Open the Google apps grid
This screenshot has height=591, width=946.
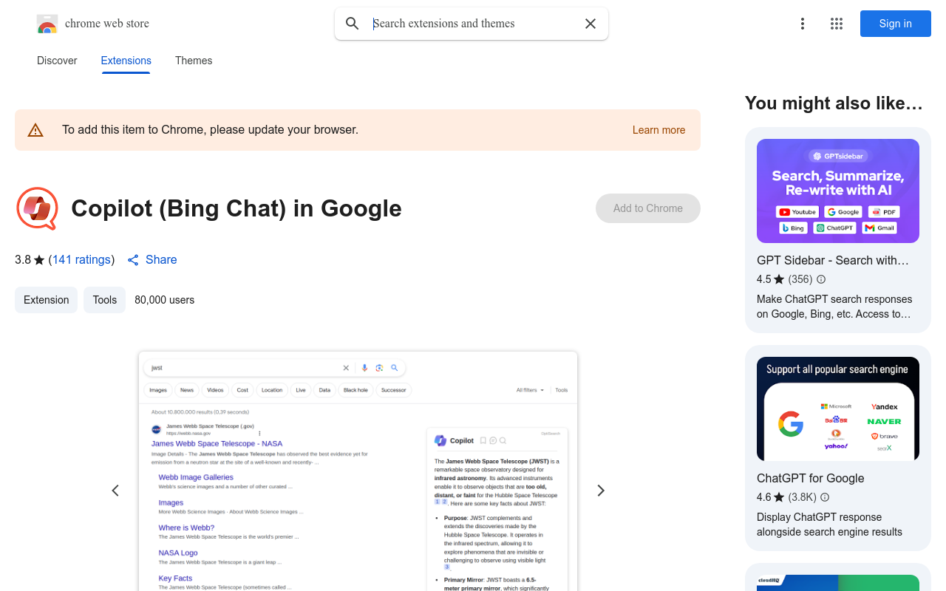[837, 24]
